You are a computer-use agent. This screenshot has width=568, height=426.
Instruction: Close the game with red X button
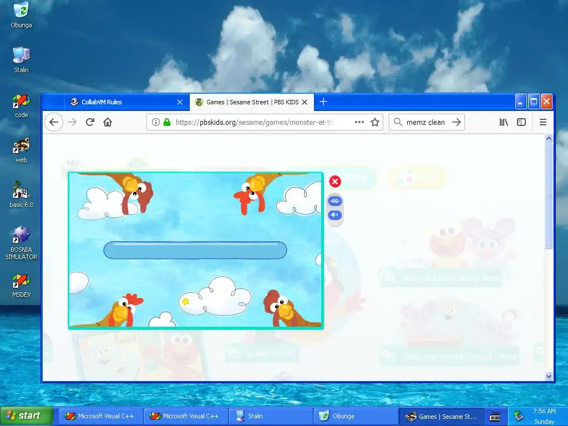pos(335,181)
